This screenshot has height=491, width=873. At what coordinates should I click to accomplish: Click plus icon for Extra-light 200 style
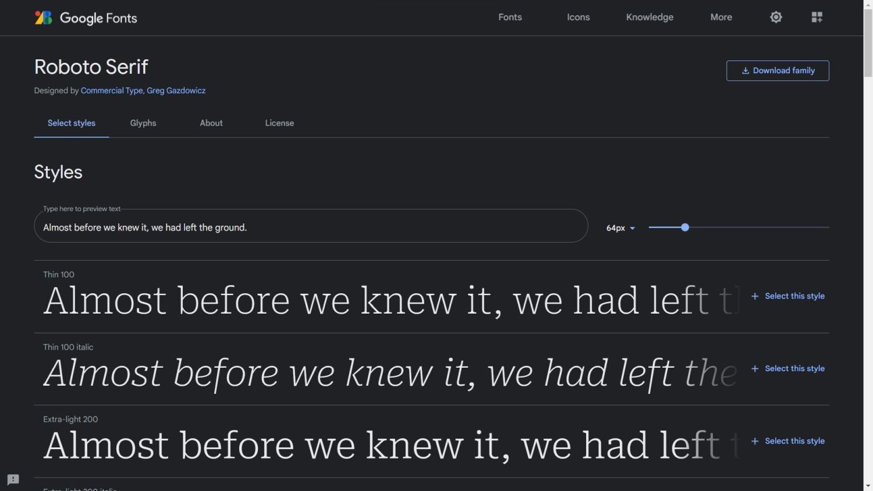(x=755, y=441)
